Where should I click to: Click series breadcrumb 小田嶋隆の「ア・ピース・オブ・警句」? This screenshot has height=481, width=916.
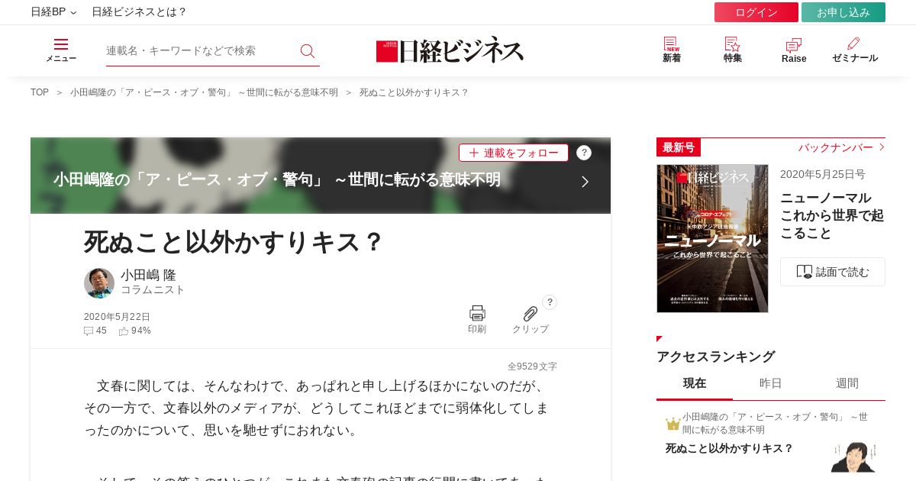pos(204,92)
